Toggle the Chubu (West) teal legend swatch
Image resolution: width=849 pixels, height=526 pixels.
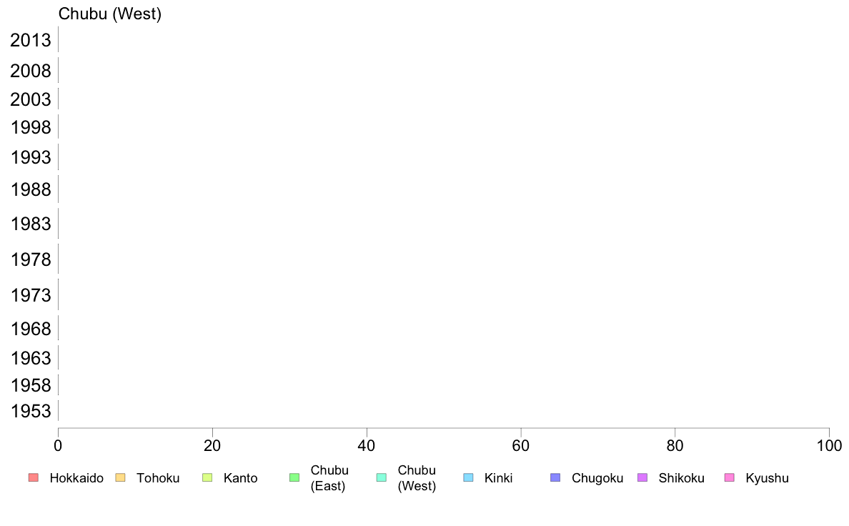coord(381,478)
